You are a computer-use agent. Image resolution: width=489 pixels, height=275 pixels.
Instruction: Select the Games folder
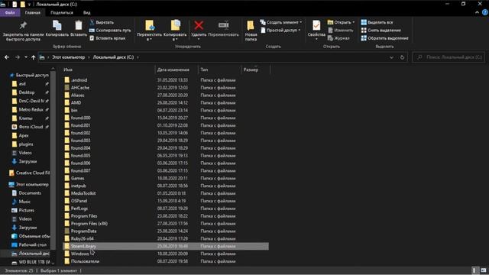pyautogui.click(x=77, y=178)
